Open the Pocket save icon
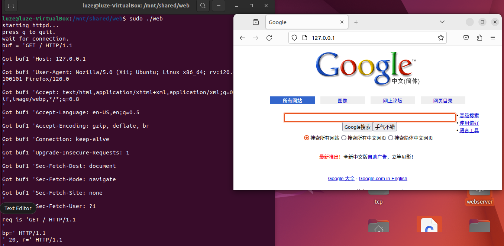The width and height of the screenshot is (504, 246). coord(466,38)
